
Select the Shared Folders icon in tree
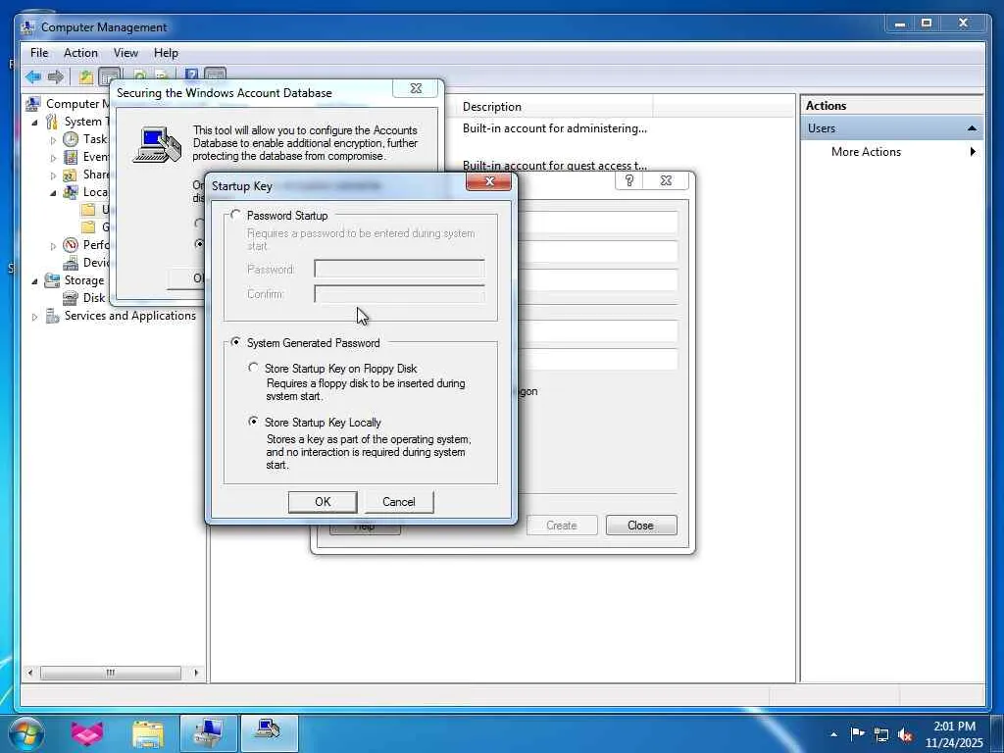pos(71,175)
